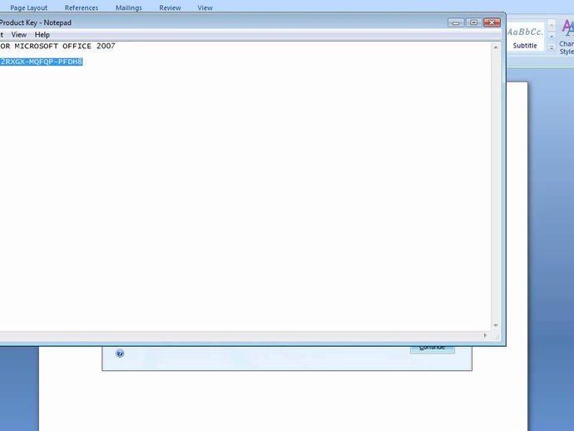The height and width of the screenshot is (431, 574).
Task: Open Notepad's Help menu
Action: click(x=42, y=35)
